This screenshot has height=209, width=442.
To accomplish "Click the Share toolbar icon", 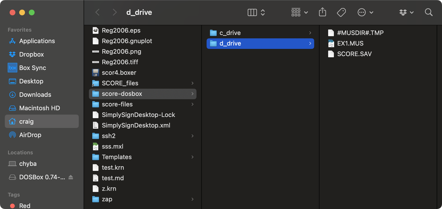I will (x=322, y=12).
